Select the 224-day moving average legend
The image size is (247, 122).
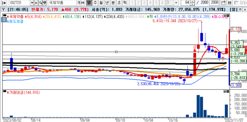(x=114, y=17)
